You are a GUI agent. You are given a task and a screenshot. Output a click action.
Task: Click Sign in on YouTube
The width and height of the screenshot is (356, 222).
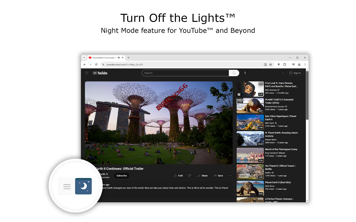click(295, 73)
